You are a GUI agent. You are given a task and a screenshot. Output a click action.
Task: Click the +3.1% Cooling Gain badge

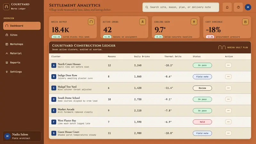coord(158,37)
